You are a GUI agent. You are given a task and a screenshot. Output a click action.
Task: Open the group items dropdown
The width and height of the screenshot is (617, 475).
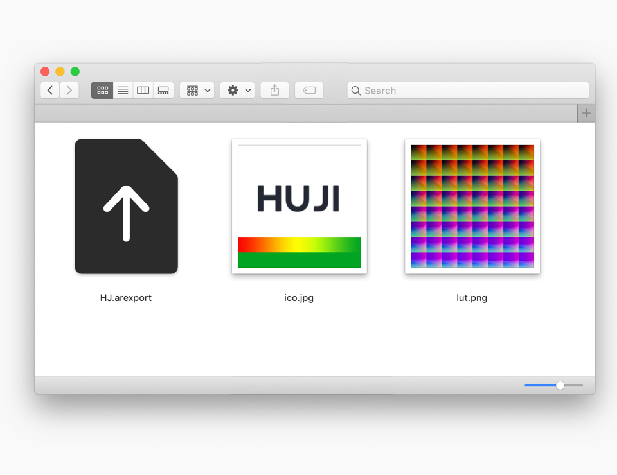[197, 91]
